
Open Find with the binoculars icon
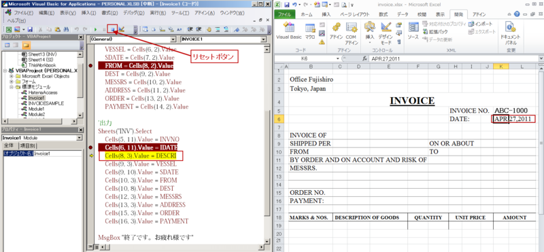tap(66, 29)
